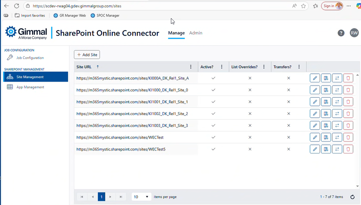Open Site URL column options menu
361x205 pixels.
pos(191,67)
